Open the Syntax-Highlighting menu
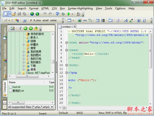 coord(81,8)
